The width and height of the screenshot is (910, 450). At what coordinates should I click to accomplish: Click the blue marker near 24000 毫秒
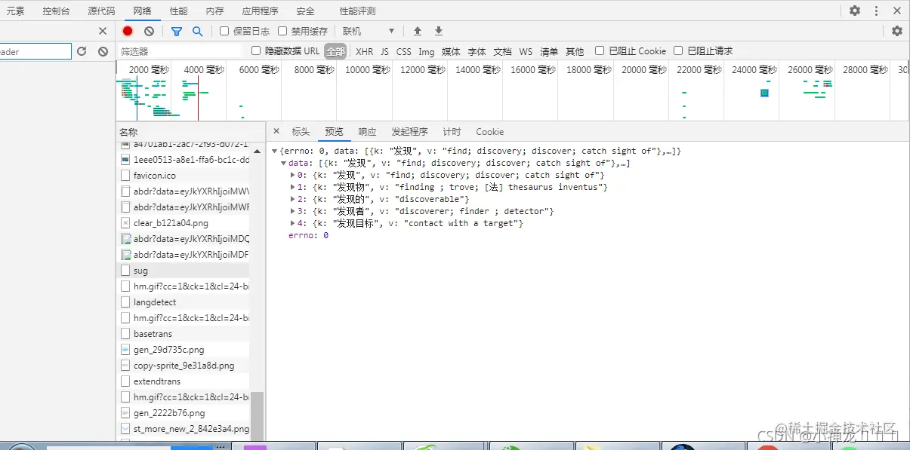pos(764,93)
